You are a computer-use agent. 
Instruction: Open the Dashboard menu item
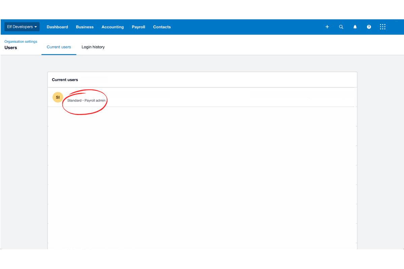click(x=57, y=27)
